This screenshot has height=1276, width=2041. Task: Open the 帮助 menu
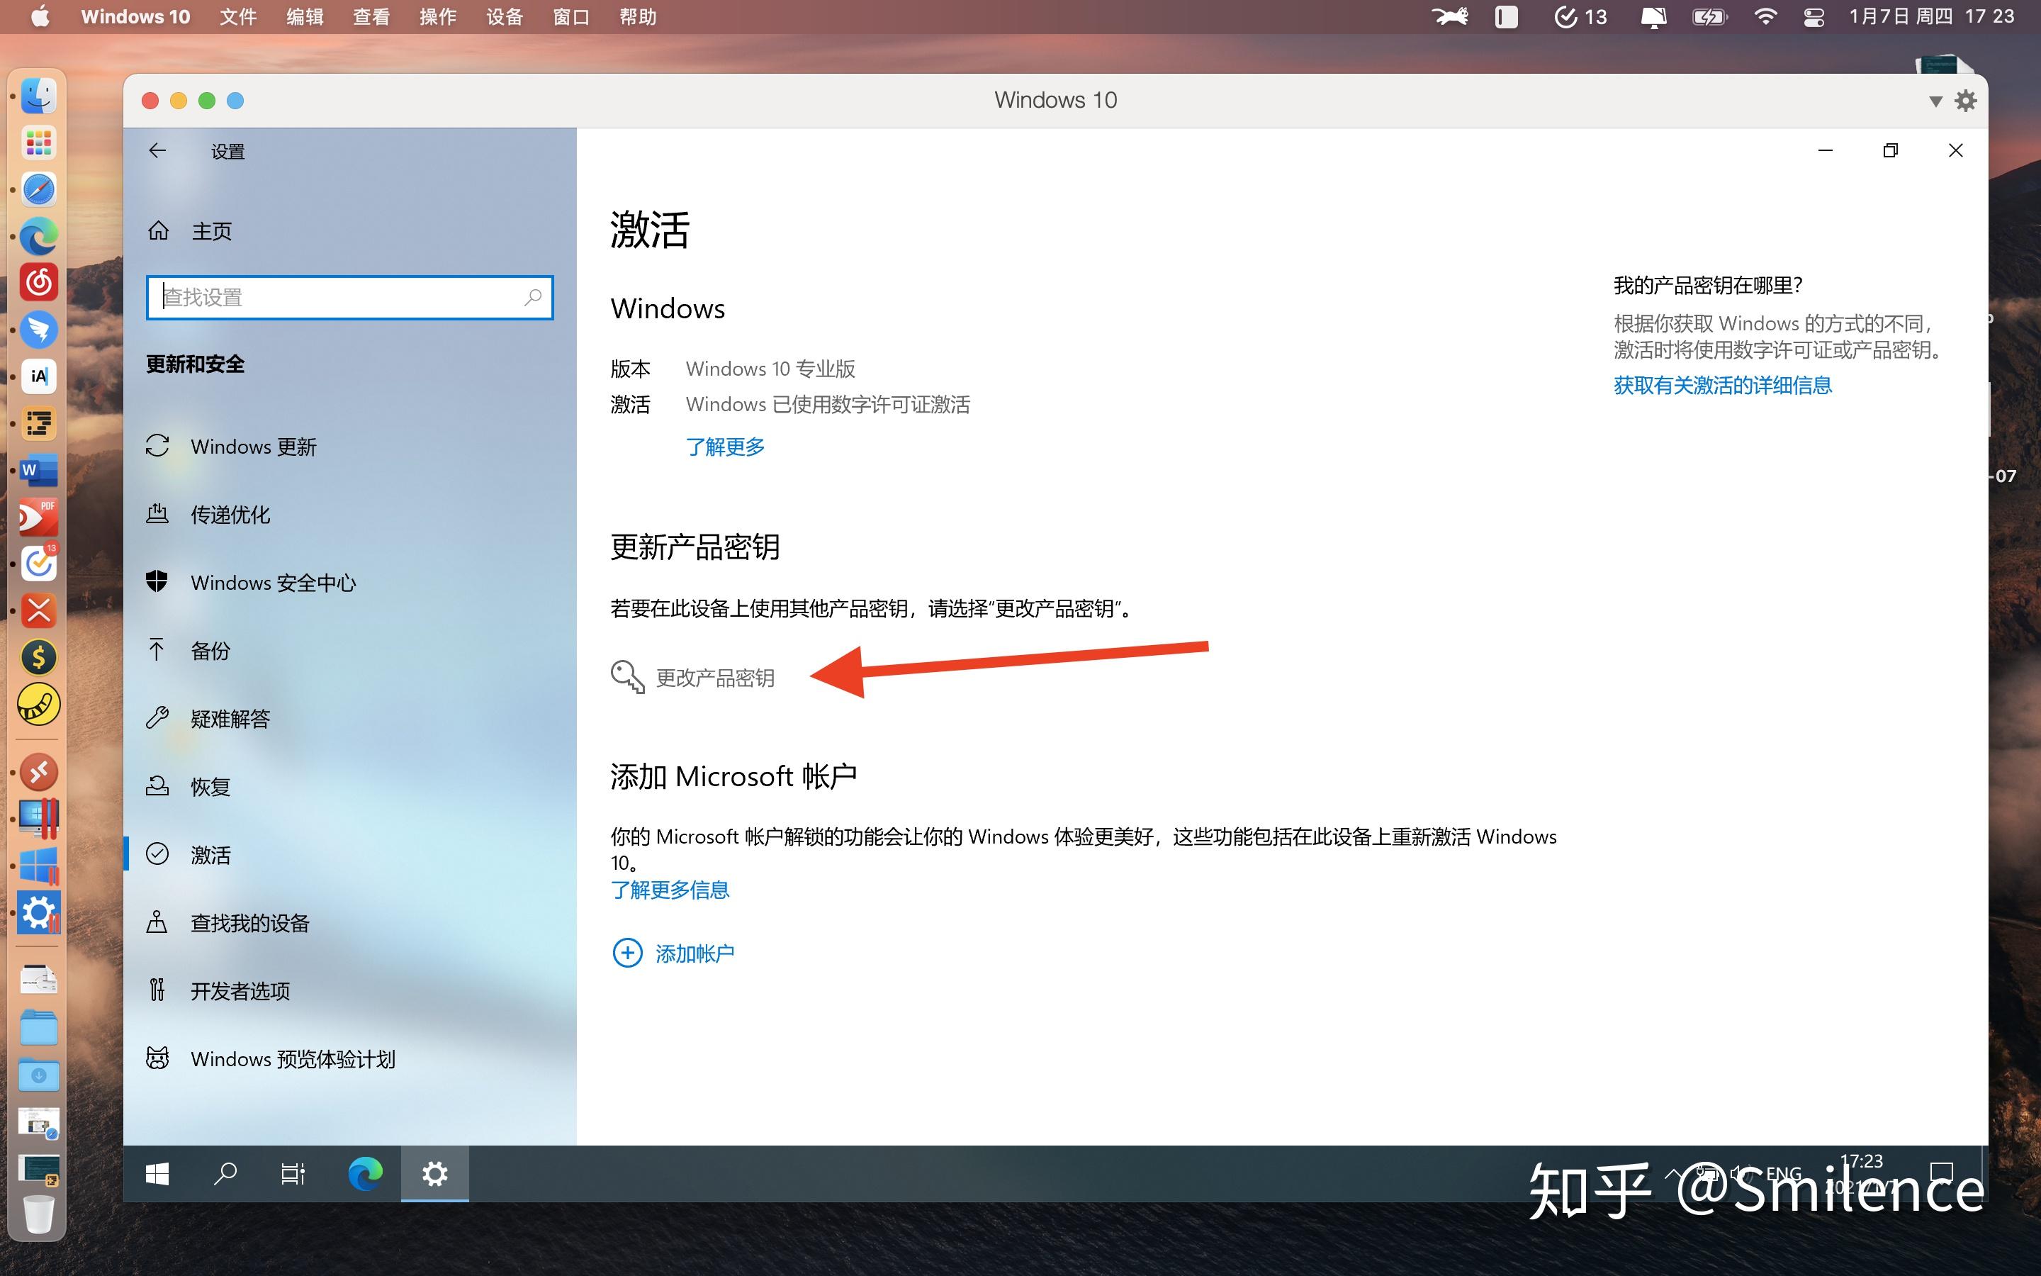[638, 17]
